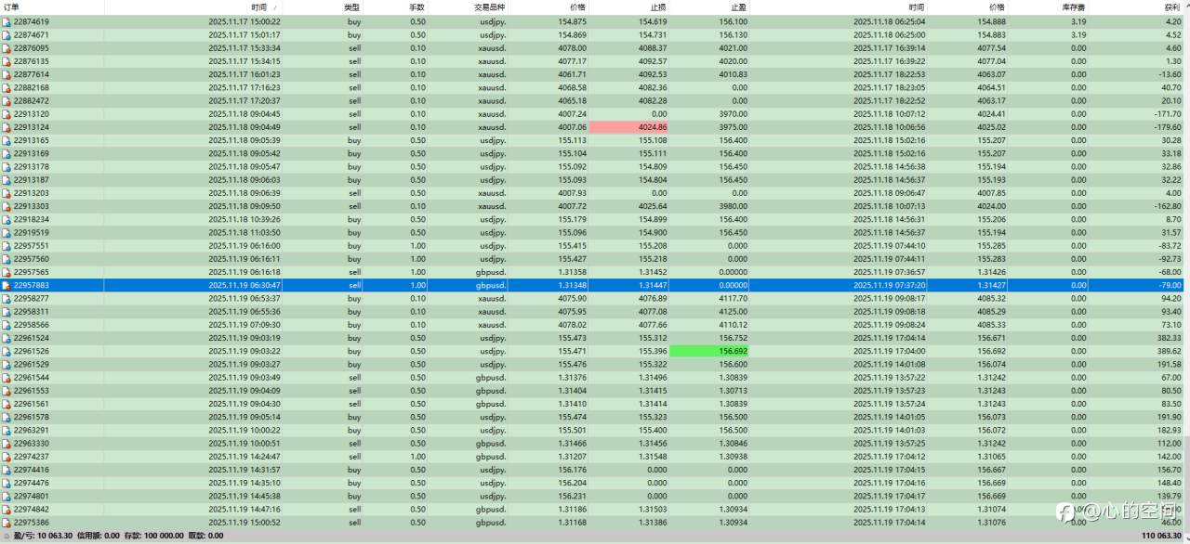Image resolution: width=1190 pixels, height=544 pixels.
Task: Click the profit value -162.80
Action: tap(1168, 206)
